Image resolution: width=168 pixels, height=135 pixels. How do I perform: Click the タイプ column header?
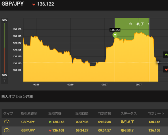pos(8,113)
